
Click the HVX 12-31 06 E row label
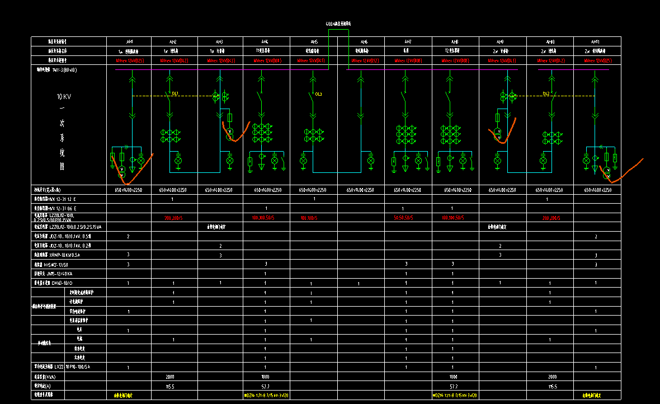coord(55,208)
